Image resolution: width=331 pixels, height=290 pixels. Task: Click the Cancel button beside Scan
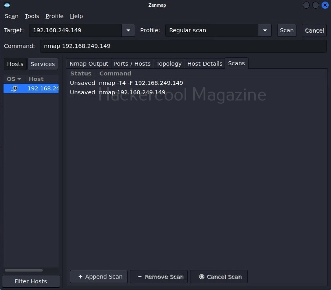[x=315, y=30]
